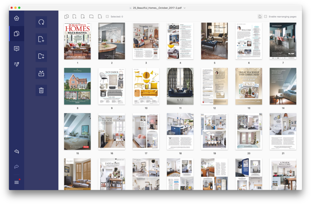311x204 pixels.
Task: Select page 20 thumbnail
Action: pyautogui.click(x=249, y=131)
